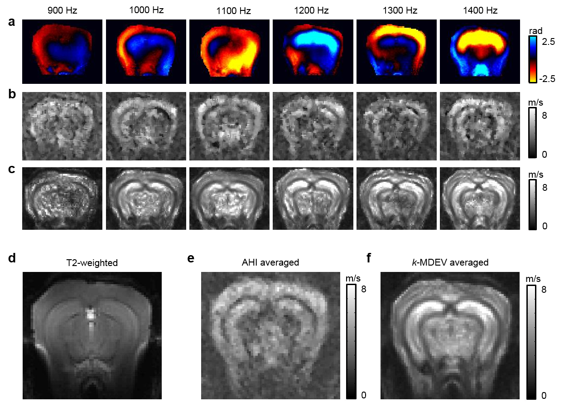Click the colorbar next to bottom-right map
564x407 pixels.
530,343
